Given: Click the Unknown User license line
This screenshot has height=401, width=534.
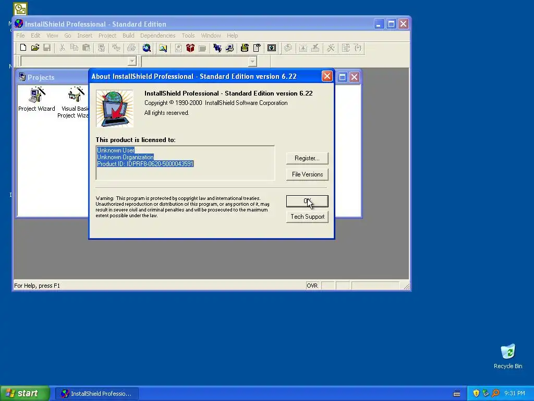Looking at the screenshot, I should [x=116, y=150].
